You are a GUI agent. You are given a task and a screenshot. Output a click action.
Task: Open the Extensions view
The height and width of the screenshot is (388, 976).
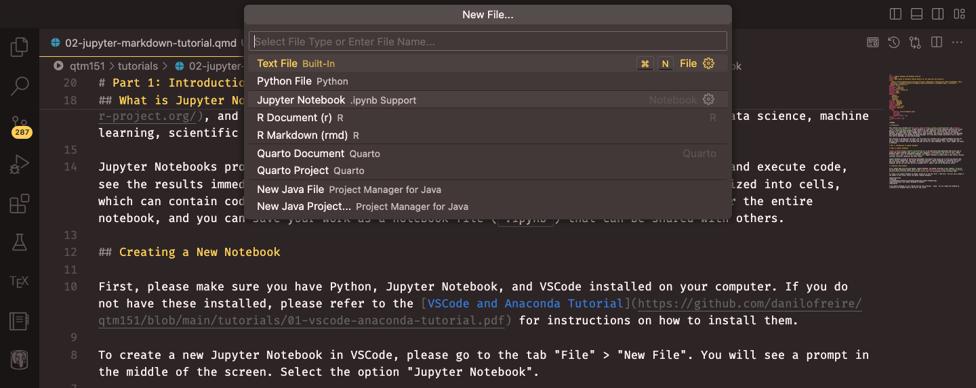click(20, 203)
